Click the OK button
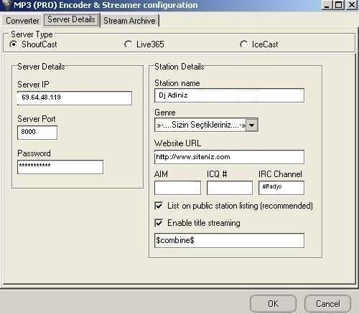The image size is (359, 314). point(273,304)
